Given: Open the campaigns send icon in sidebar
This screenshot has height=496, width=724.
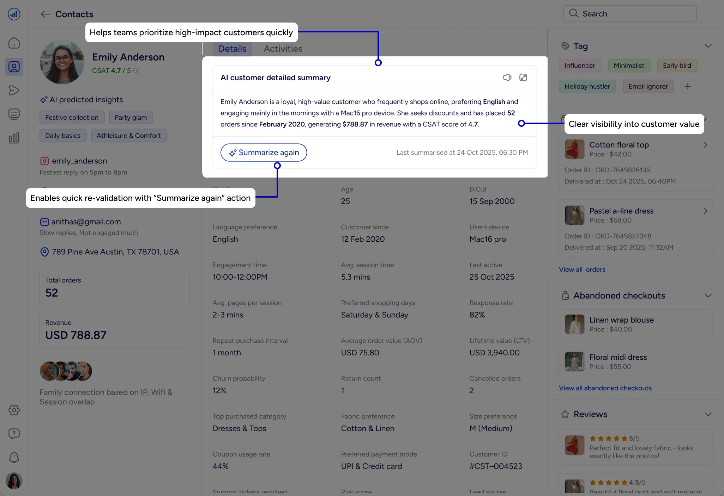Looking at the screenshot, I should [14, 91].
